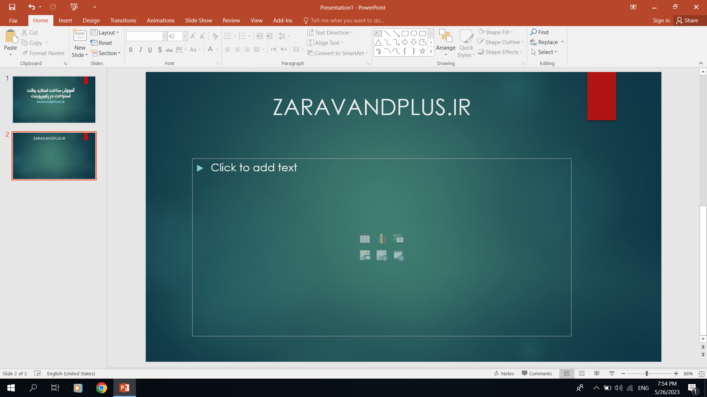The height and width of the screenshot is (397, 707).
Task: Open the Animations ribbon tab
Action: (160, 20)
